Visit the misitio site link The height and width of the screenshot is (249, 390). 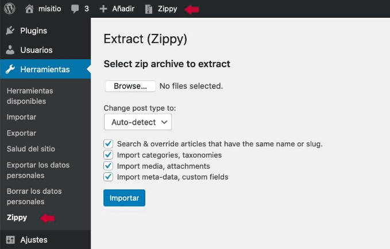pos(49,9)
